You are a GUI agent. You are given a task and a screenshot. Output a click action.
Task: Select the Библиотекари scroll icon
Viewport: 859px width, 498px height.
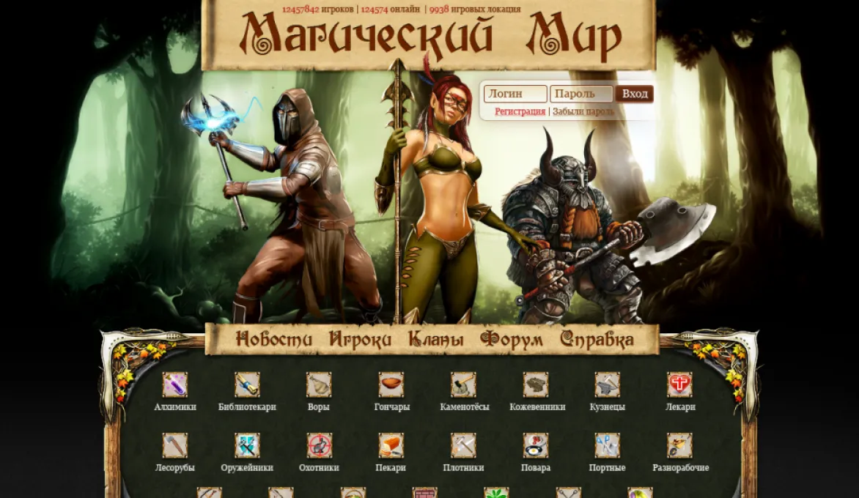click(x=247, y=384)
